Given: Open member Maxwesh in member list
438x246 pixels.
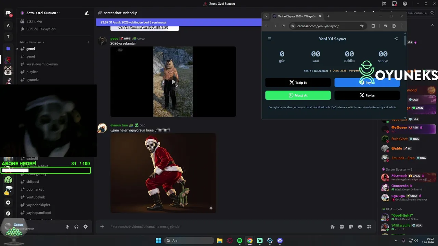Looking at the screenshot, I should [409, 177].
